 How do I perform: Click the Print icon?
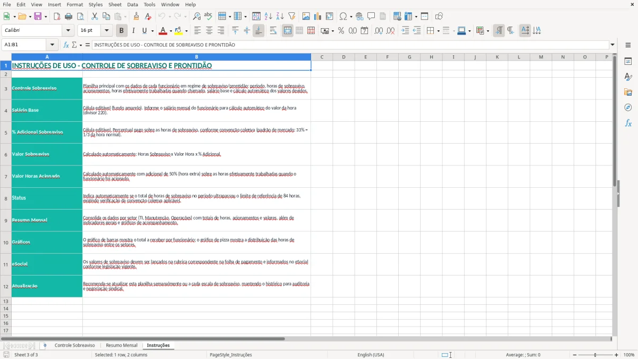tap(69, 16)
